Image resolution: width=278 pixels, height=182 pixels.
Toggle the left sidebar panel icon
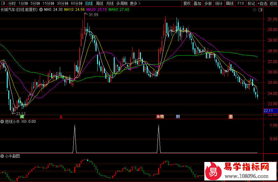pos(3,3)
